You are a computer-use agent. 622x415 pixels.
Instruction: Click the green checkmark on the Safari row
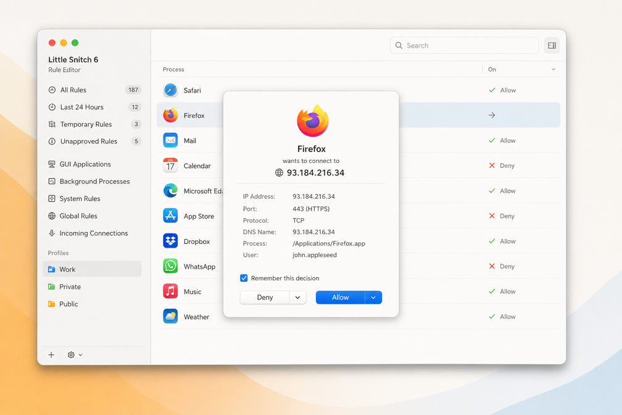point(492,90)
